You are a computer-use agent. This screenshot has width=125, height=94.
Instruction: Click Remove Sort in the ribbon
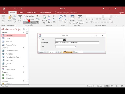[29, 22]
